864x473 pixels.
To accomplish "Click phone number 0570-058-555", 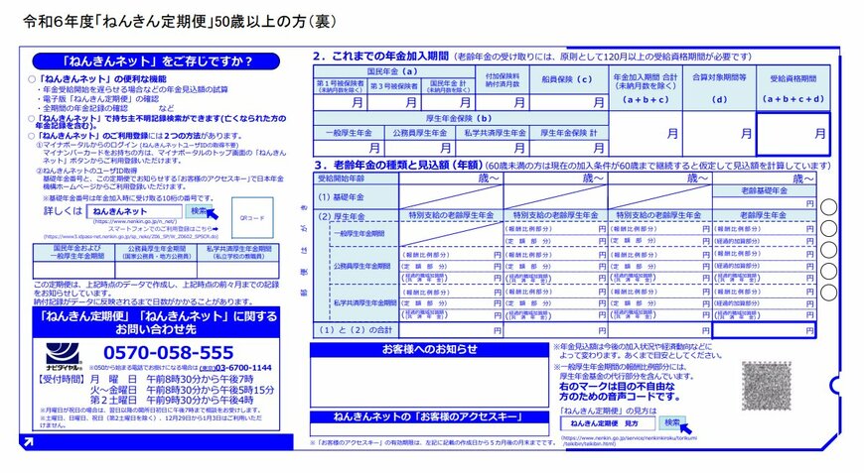I will click(169, 353).
